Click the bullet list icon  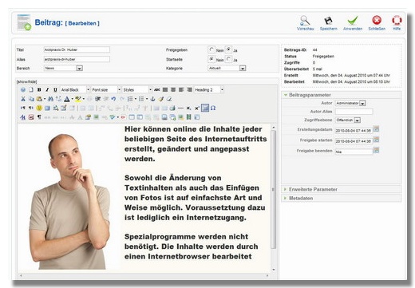141,99
